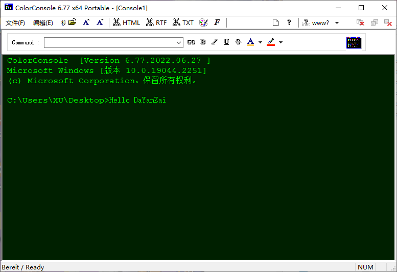Open the 编辑(E) menu
This screenshot has width=397, height=272.
(43, 23)
